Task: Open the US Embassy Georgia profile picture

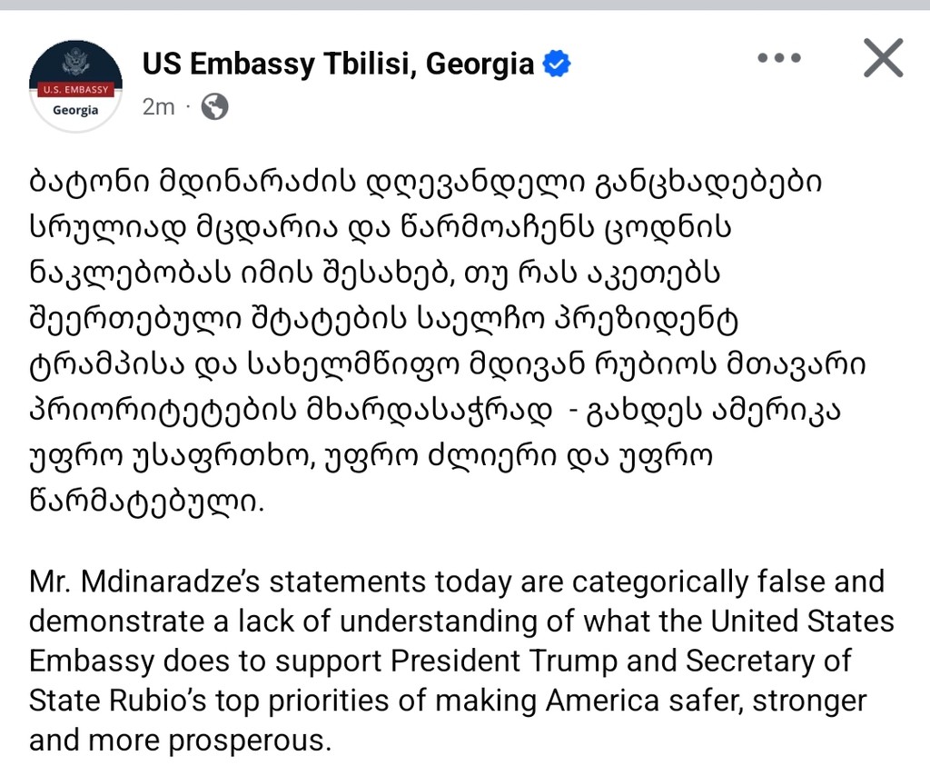Action: (75, 86)
